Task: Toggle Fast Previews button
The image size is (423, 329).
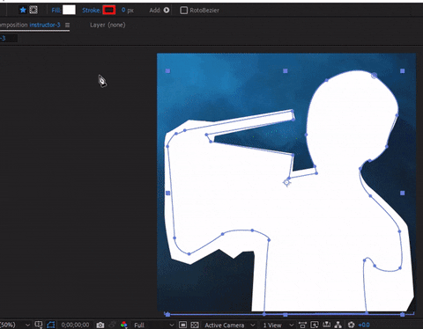Action: (x=315, y=325)
